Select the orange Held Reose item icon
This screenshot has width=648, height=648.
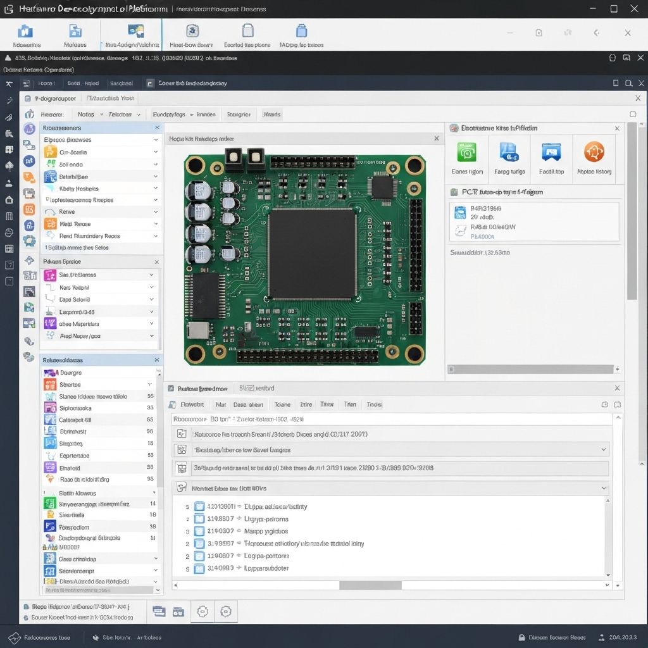[x=50, y=224]
